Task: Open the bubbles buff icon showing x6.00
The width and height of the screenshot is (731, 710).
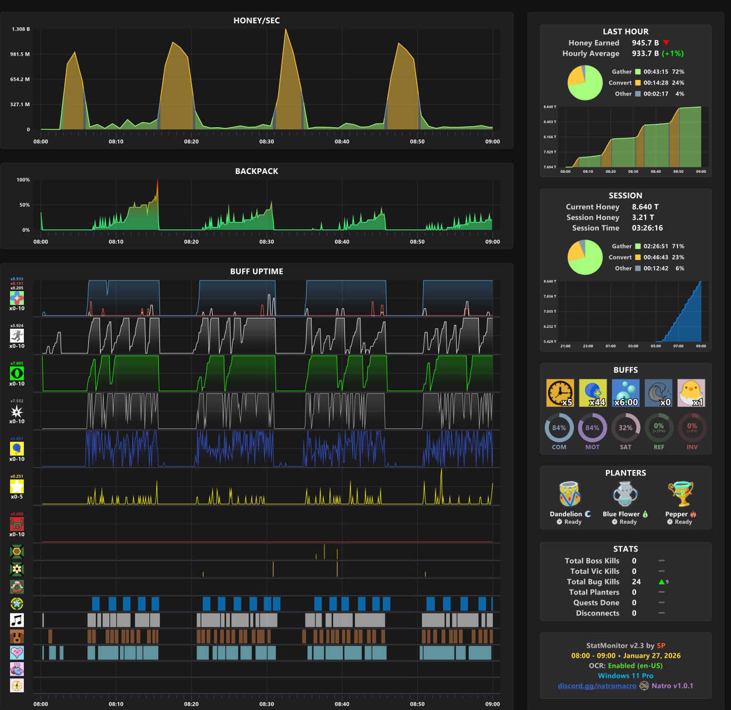Action: (625, 392)
